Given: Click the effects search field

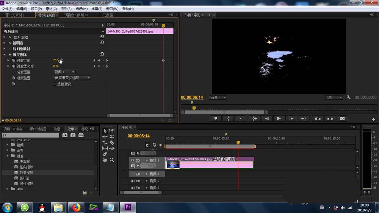Looking at the screenshot, I should click(30, 135).
